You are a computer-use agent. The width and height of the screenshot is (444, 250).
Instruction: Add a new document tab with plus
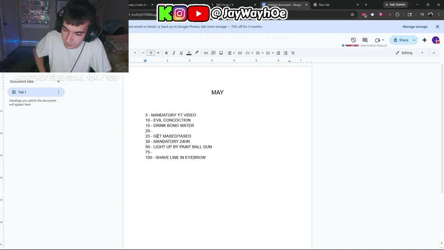pos(58,81)
